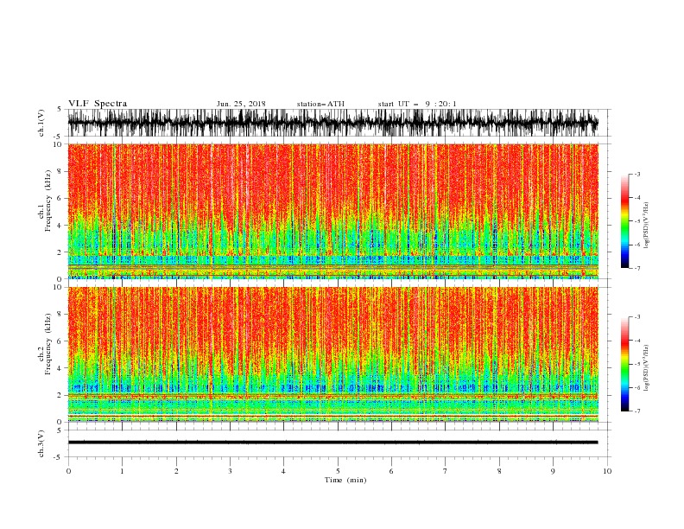
Task: Click the color scale bar beside ch.1 spectrogram
Action: tap(624, 220)
